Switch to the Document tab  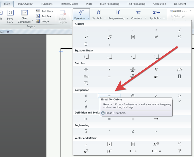click(180, 4)
